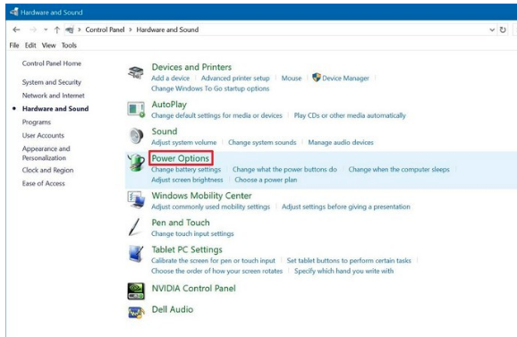Click Change what the power buttons do
This screenshot has width=517, height=337.
(284, 170)
